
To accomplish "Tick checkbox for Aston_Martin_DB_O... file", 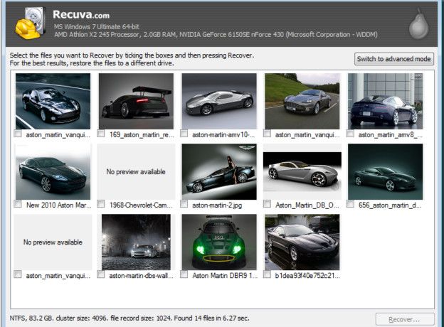I will [267, 204].
